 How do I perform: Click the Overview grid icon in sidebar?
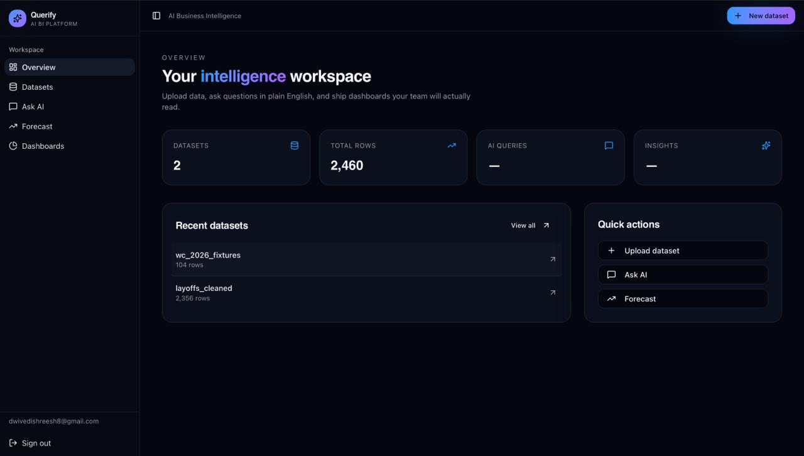point(13,67)
